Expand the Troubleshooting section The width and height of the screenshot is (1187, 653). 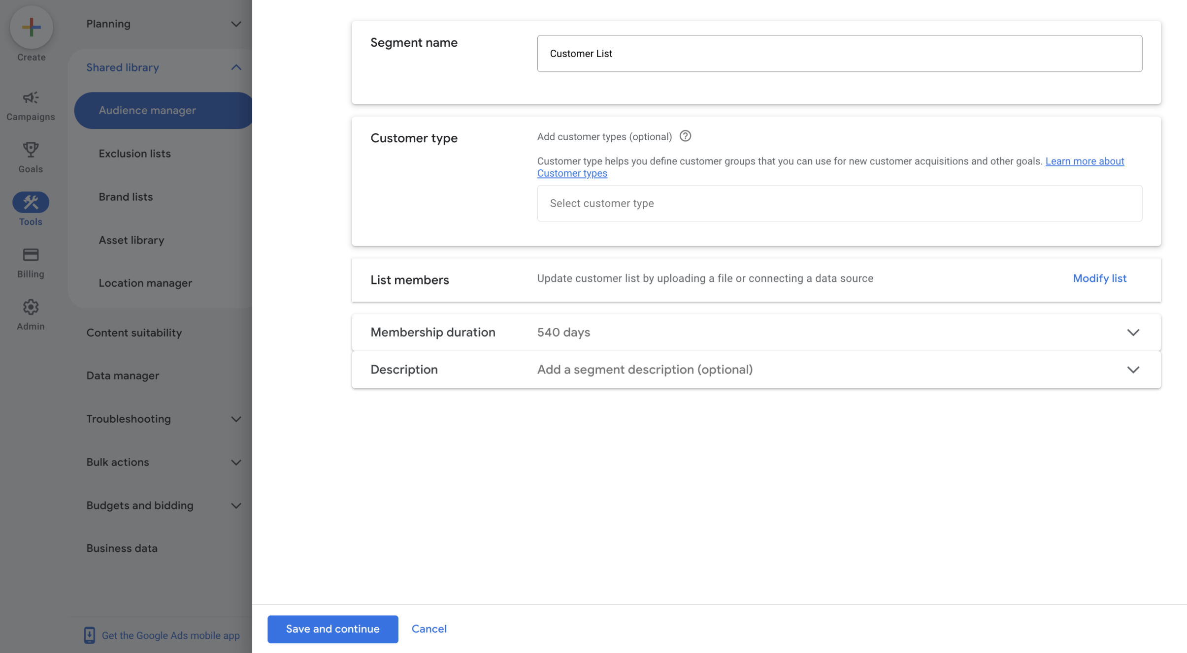click(x=237, y=419)
